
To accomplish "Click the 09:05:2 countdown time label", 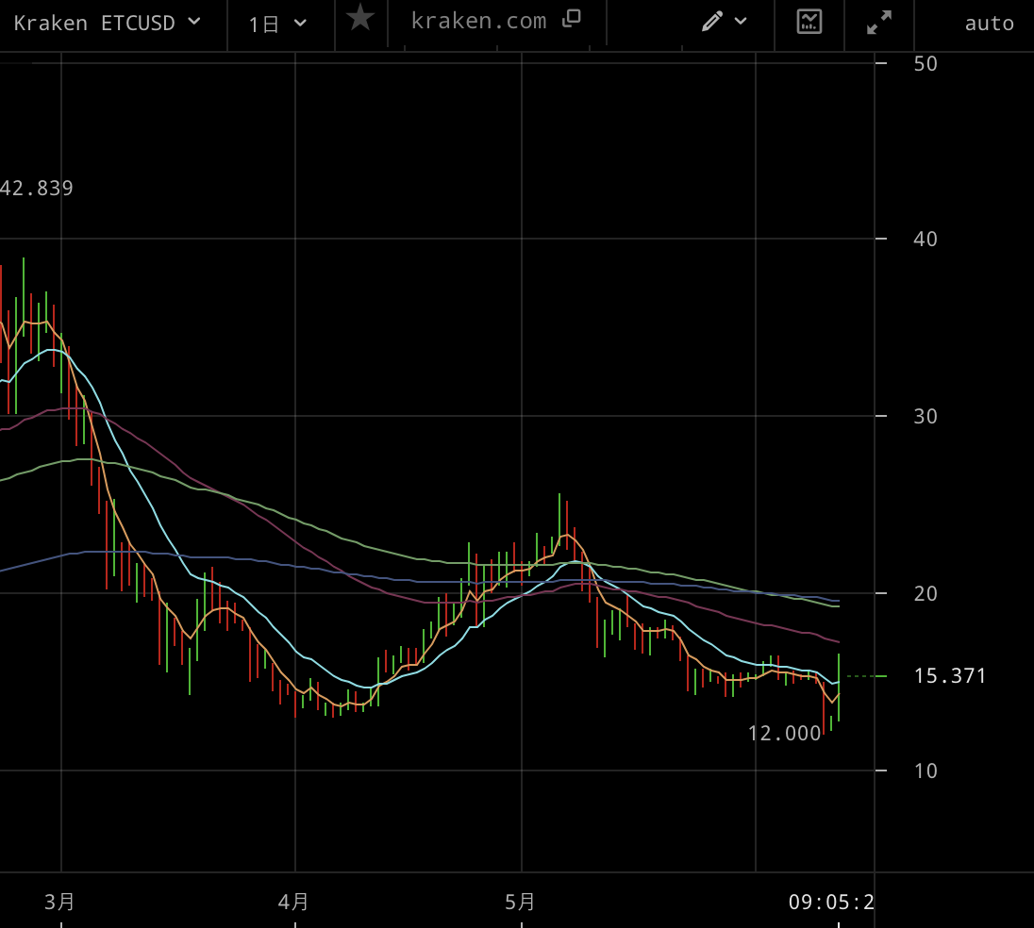I will tap(831, 902).
